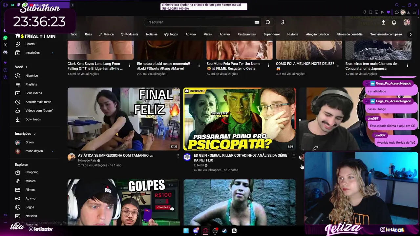The width and height of the screenshot is (420, 236).
Task: Select the Música filter chip
Action: [106, 34]
